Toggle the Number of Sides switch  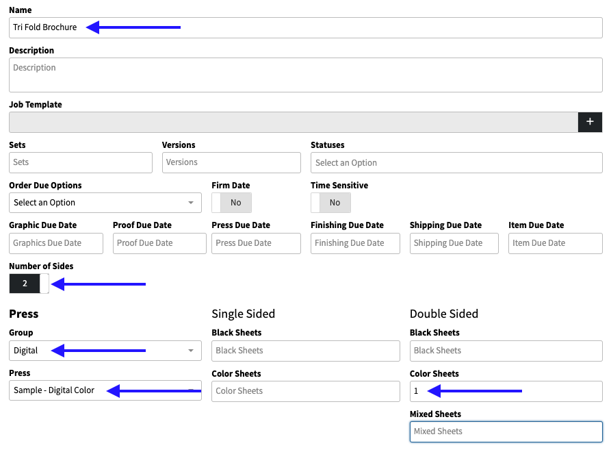pyautogui.click(x=29, y=284)
